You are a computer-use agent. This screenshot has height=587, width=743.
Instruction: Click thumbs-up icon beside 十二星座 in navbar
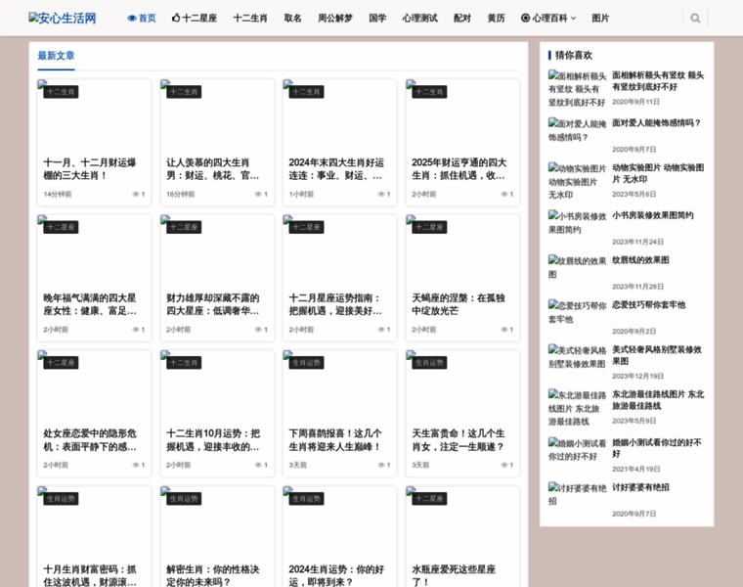[176, 18]
